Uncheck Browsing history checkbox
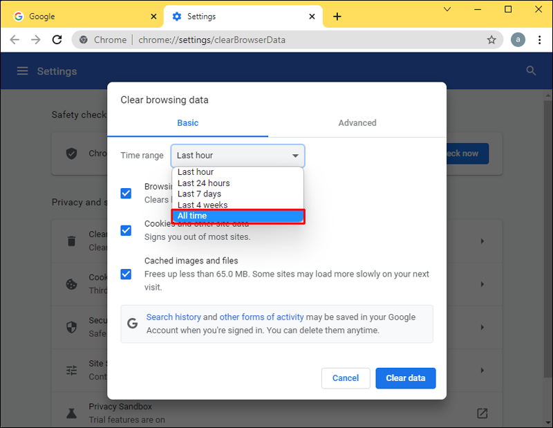Screen dimensions: 553x428 (x=126, y=194)
